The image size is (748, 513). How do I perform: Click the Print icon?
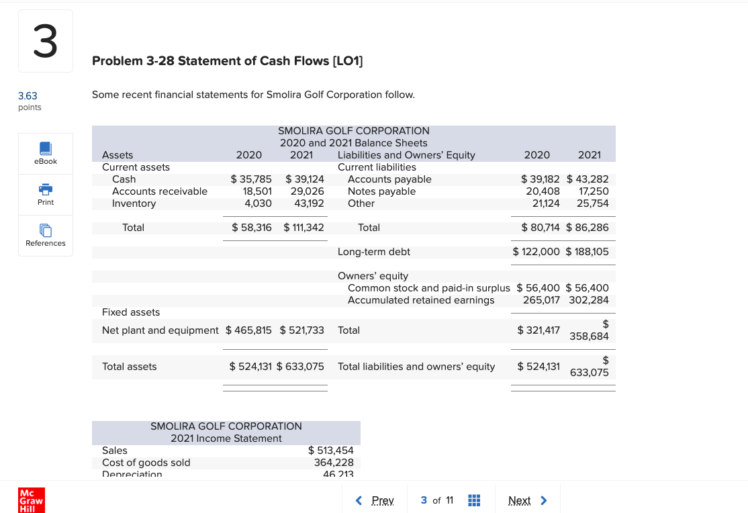pos(45,194)
